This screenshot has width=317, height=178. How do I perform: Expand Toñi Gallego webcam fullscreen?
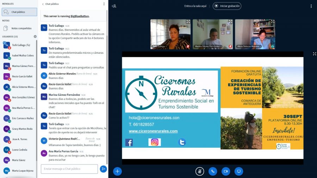tap(188, 21)
